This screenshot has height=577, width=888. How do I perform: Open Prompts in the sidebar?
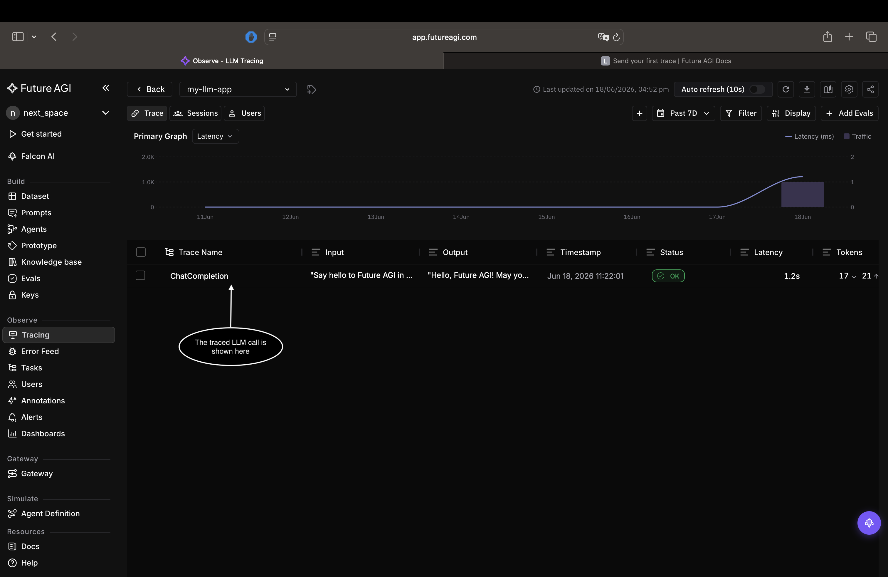[58, 212]
